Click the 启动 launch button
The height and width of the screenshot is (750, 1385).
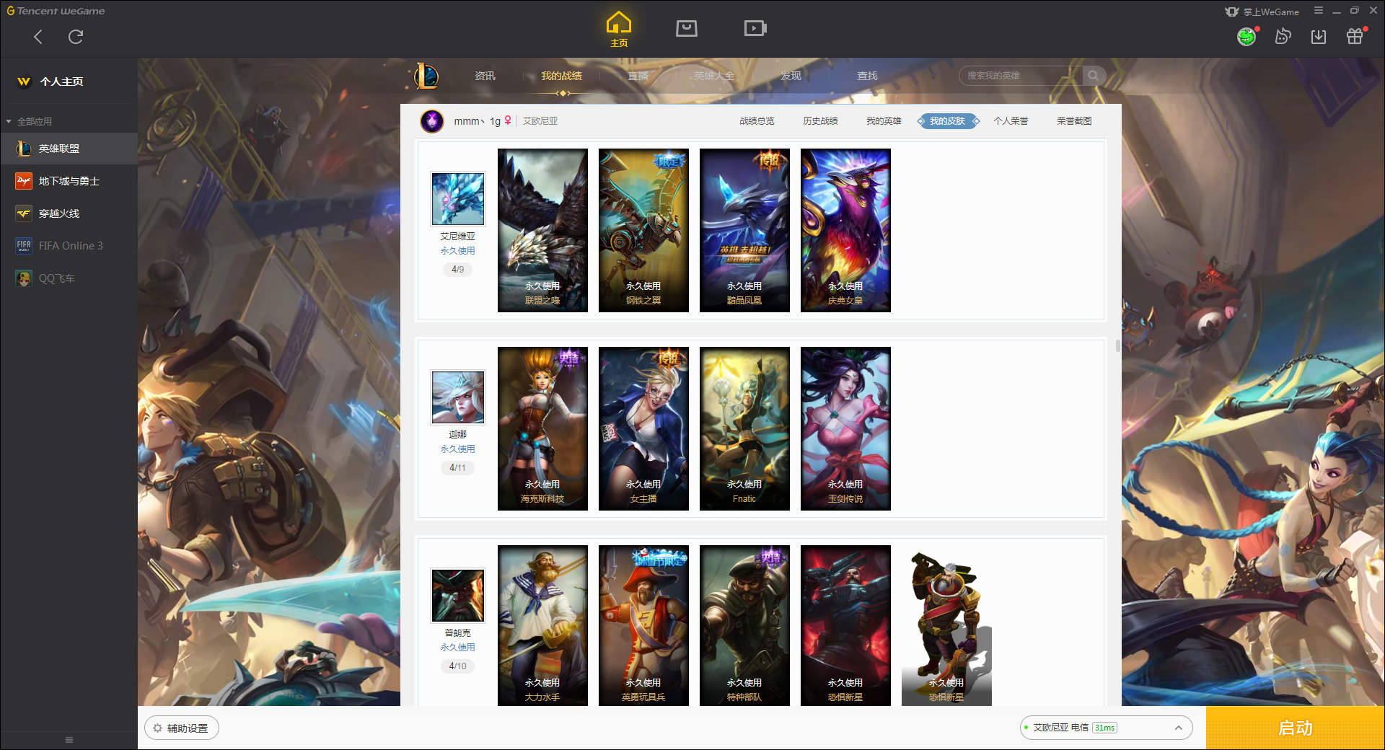point(1295,728)
